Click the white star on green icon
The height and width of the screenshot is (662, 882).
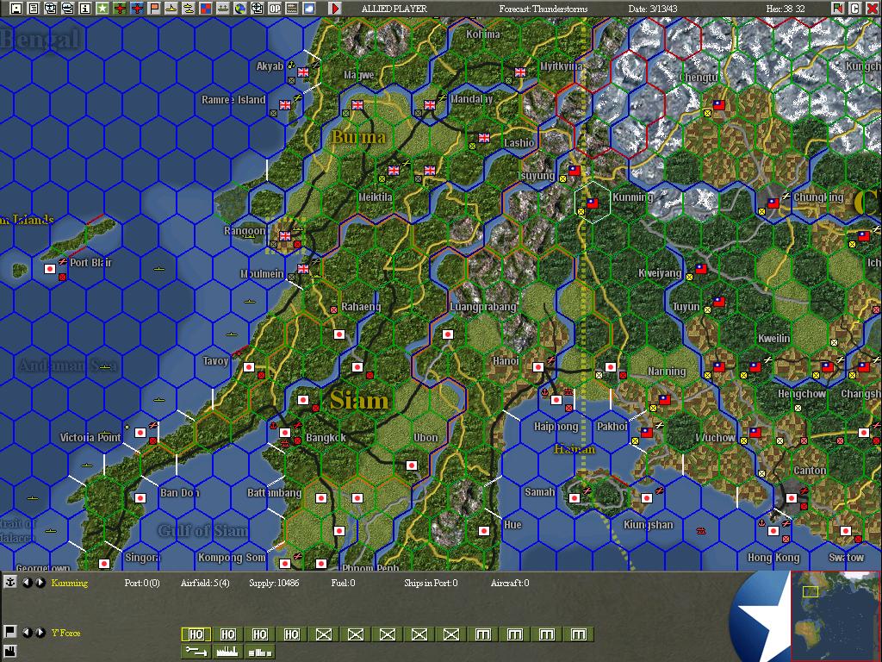click(102, 8)
